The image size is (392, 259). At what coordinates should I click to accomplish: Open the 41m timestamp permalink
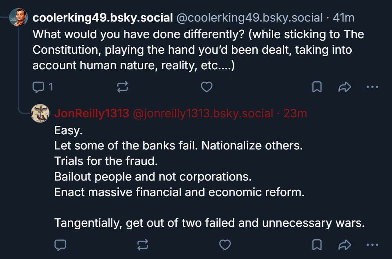[344, 18]
